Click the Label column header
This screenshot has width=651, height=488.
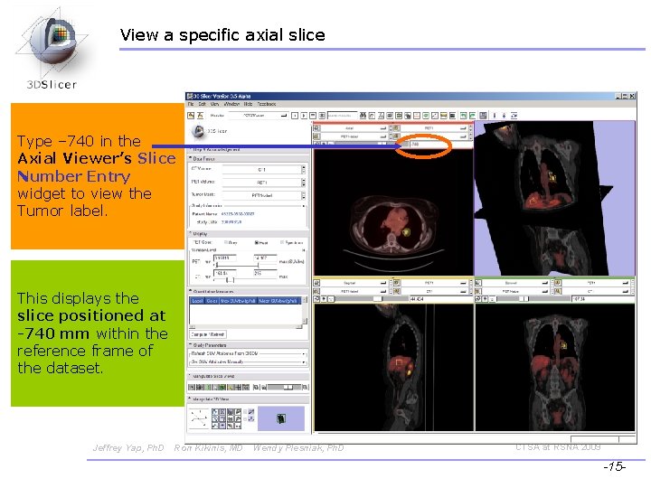point(197,300)
